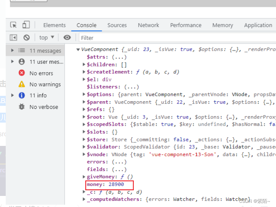The image size is (276, 207).
Task: Collapse the VueComponent object tree
Action: click(x=78, y=49)
